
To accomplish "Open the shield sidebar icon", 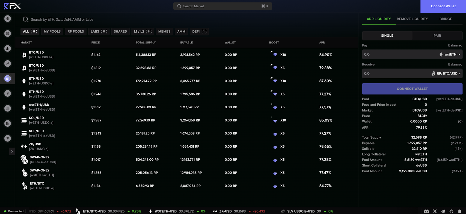I will pos(8,138).
